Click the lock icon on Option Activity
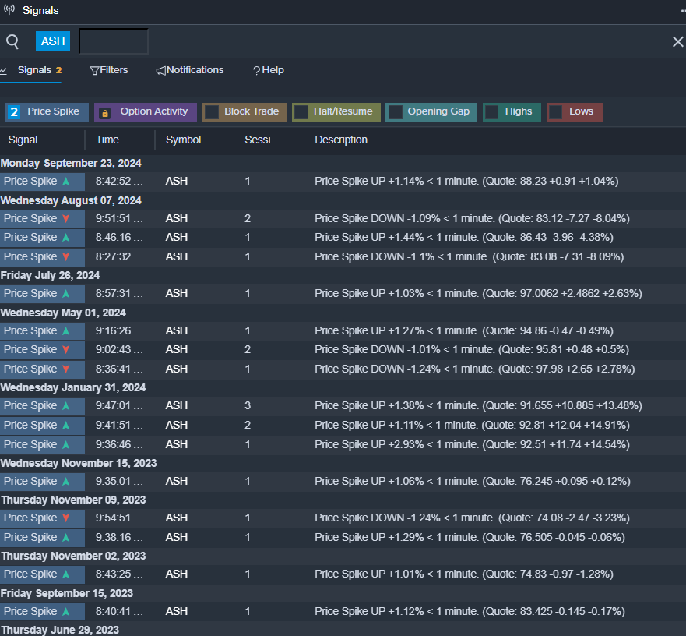The width and height of the screenshot is (686, 636). [105, 113]
